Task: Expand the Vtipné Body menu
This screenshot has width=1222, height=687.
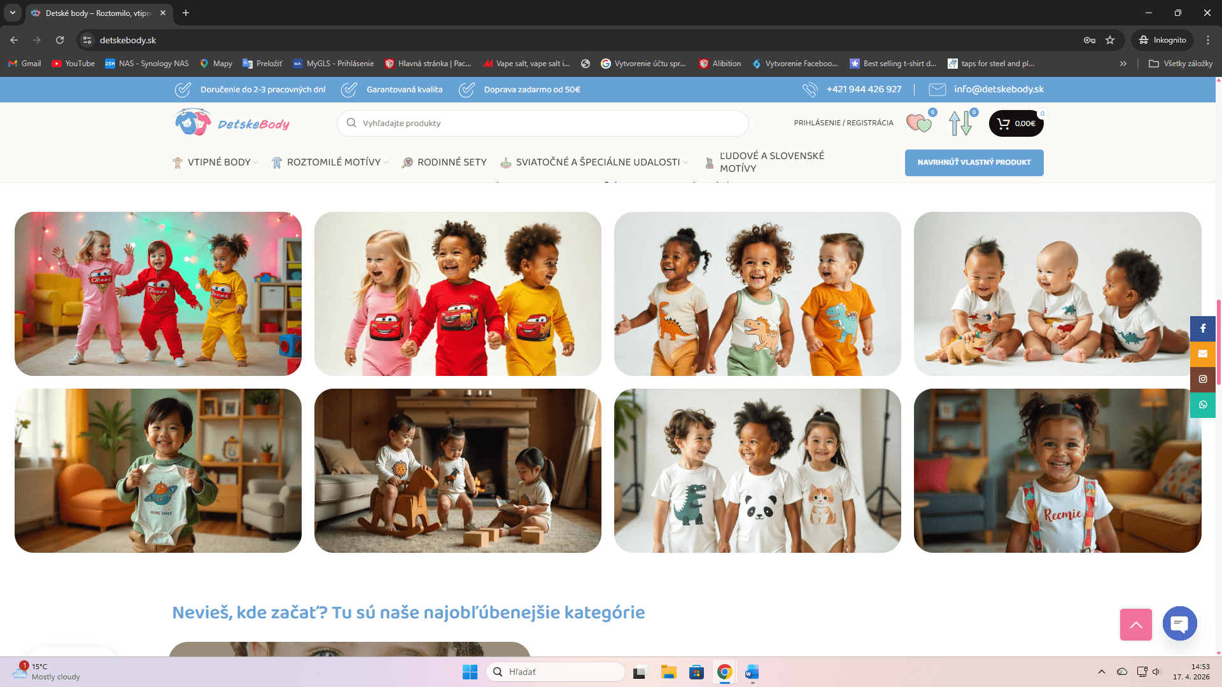Action: tap(218, 162)
